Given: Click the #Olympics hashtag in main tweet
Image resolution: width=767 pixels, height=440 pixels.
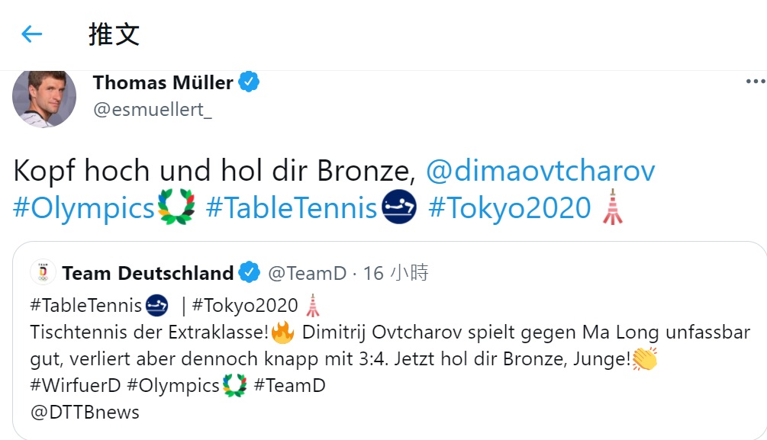Looking at the screenshot, I should tap(84, 207).
